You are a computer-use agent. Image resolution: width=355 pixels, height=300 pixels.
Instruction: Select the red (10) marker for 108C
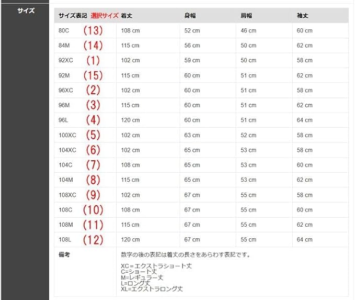[x=93, y=209]
